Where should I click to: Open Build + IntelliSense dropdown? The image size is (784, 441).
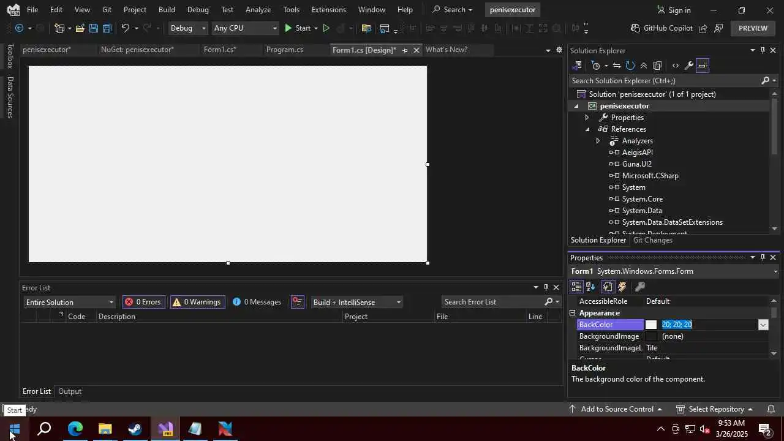tap(356, 302)
